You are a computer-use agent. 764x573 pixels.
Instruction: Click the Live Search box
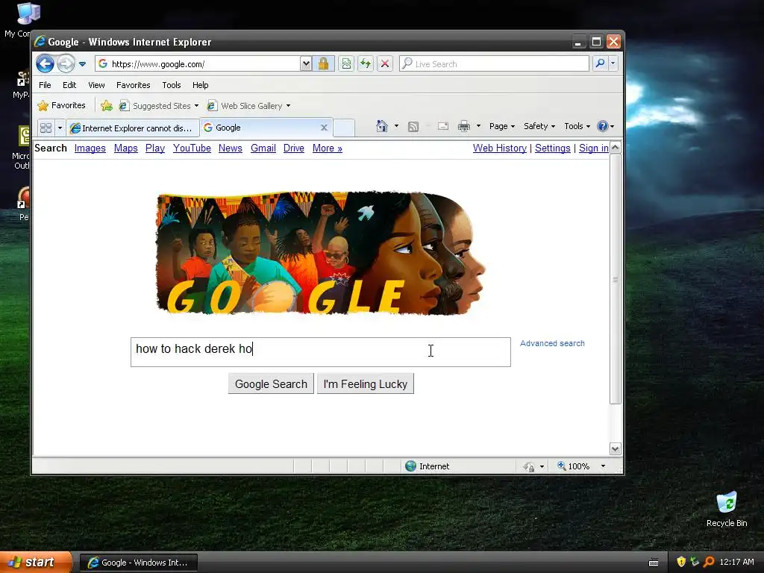494,64
